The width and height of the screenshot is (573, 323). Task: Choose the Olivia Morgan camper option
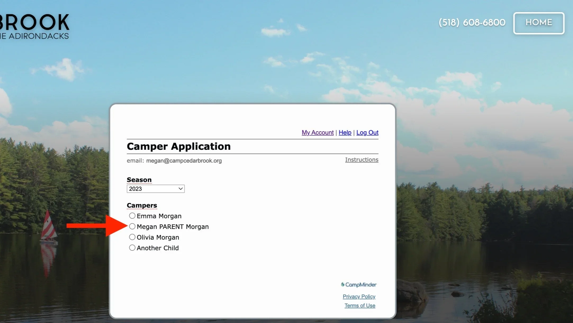[x=132, y=237]
